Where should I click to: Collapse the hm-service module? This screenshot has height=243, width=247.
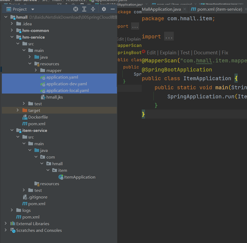[12, 37]
